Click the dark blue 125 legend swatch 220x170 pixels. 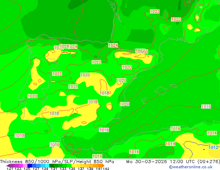click(29, 165)
